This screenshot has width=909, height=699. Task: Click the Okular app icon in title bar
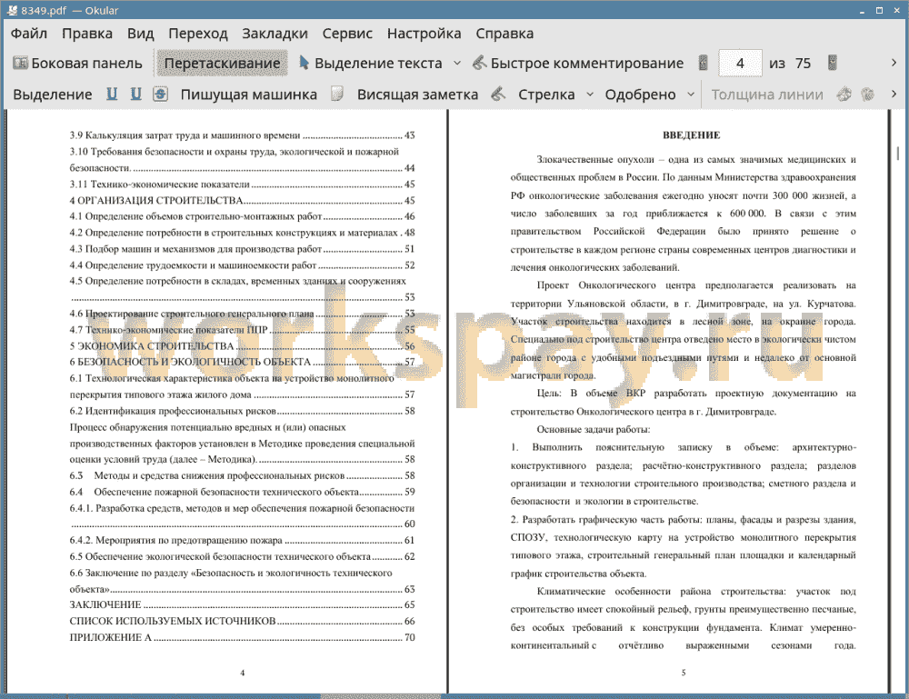(x=12, y=10)
